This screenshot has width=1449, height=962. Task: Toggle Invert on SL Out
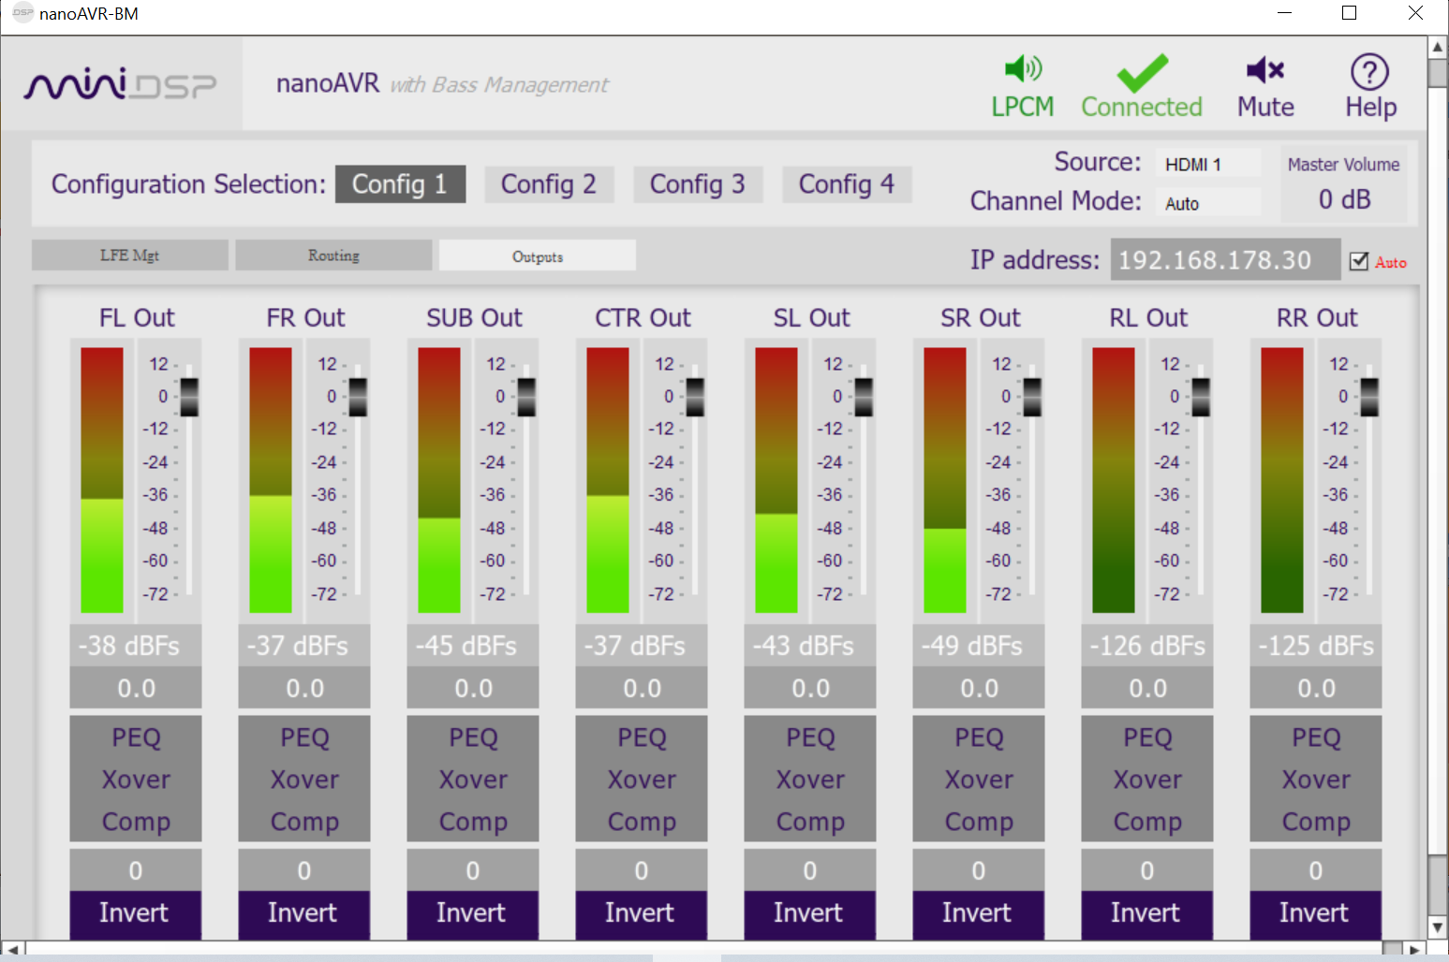tap(809, 913)
